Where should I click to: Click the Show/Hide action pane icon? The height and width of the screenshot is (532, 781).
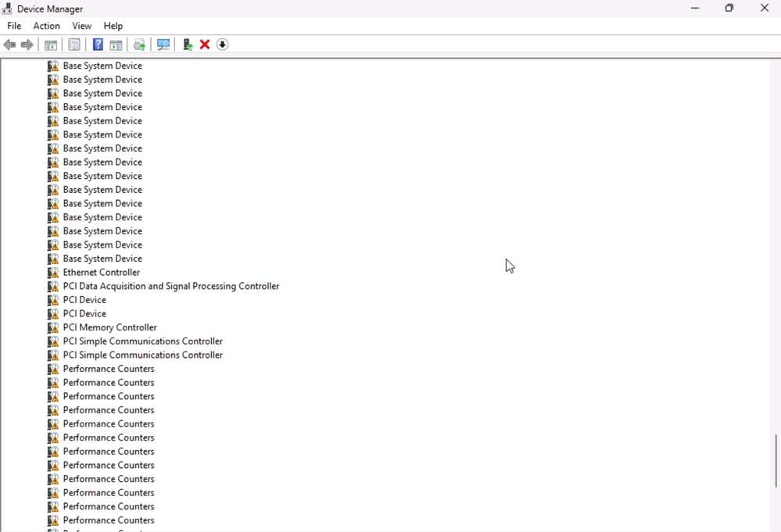pos(116,45)
